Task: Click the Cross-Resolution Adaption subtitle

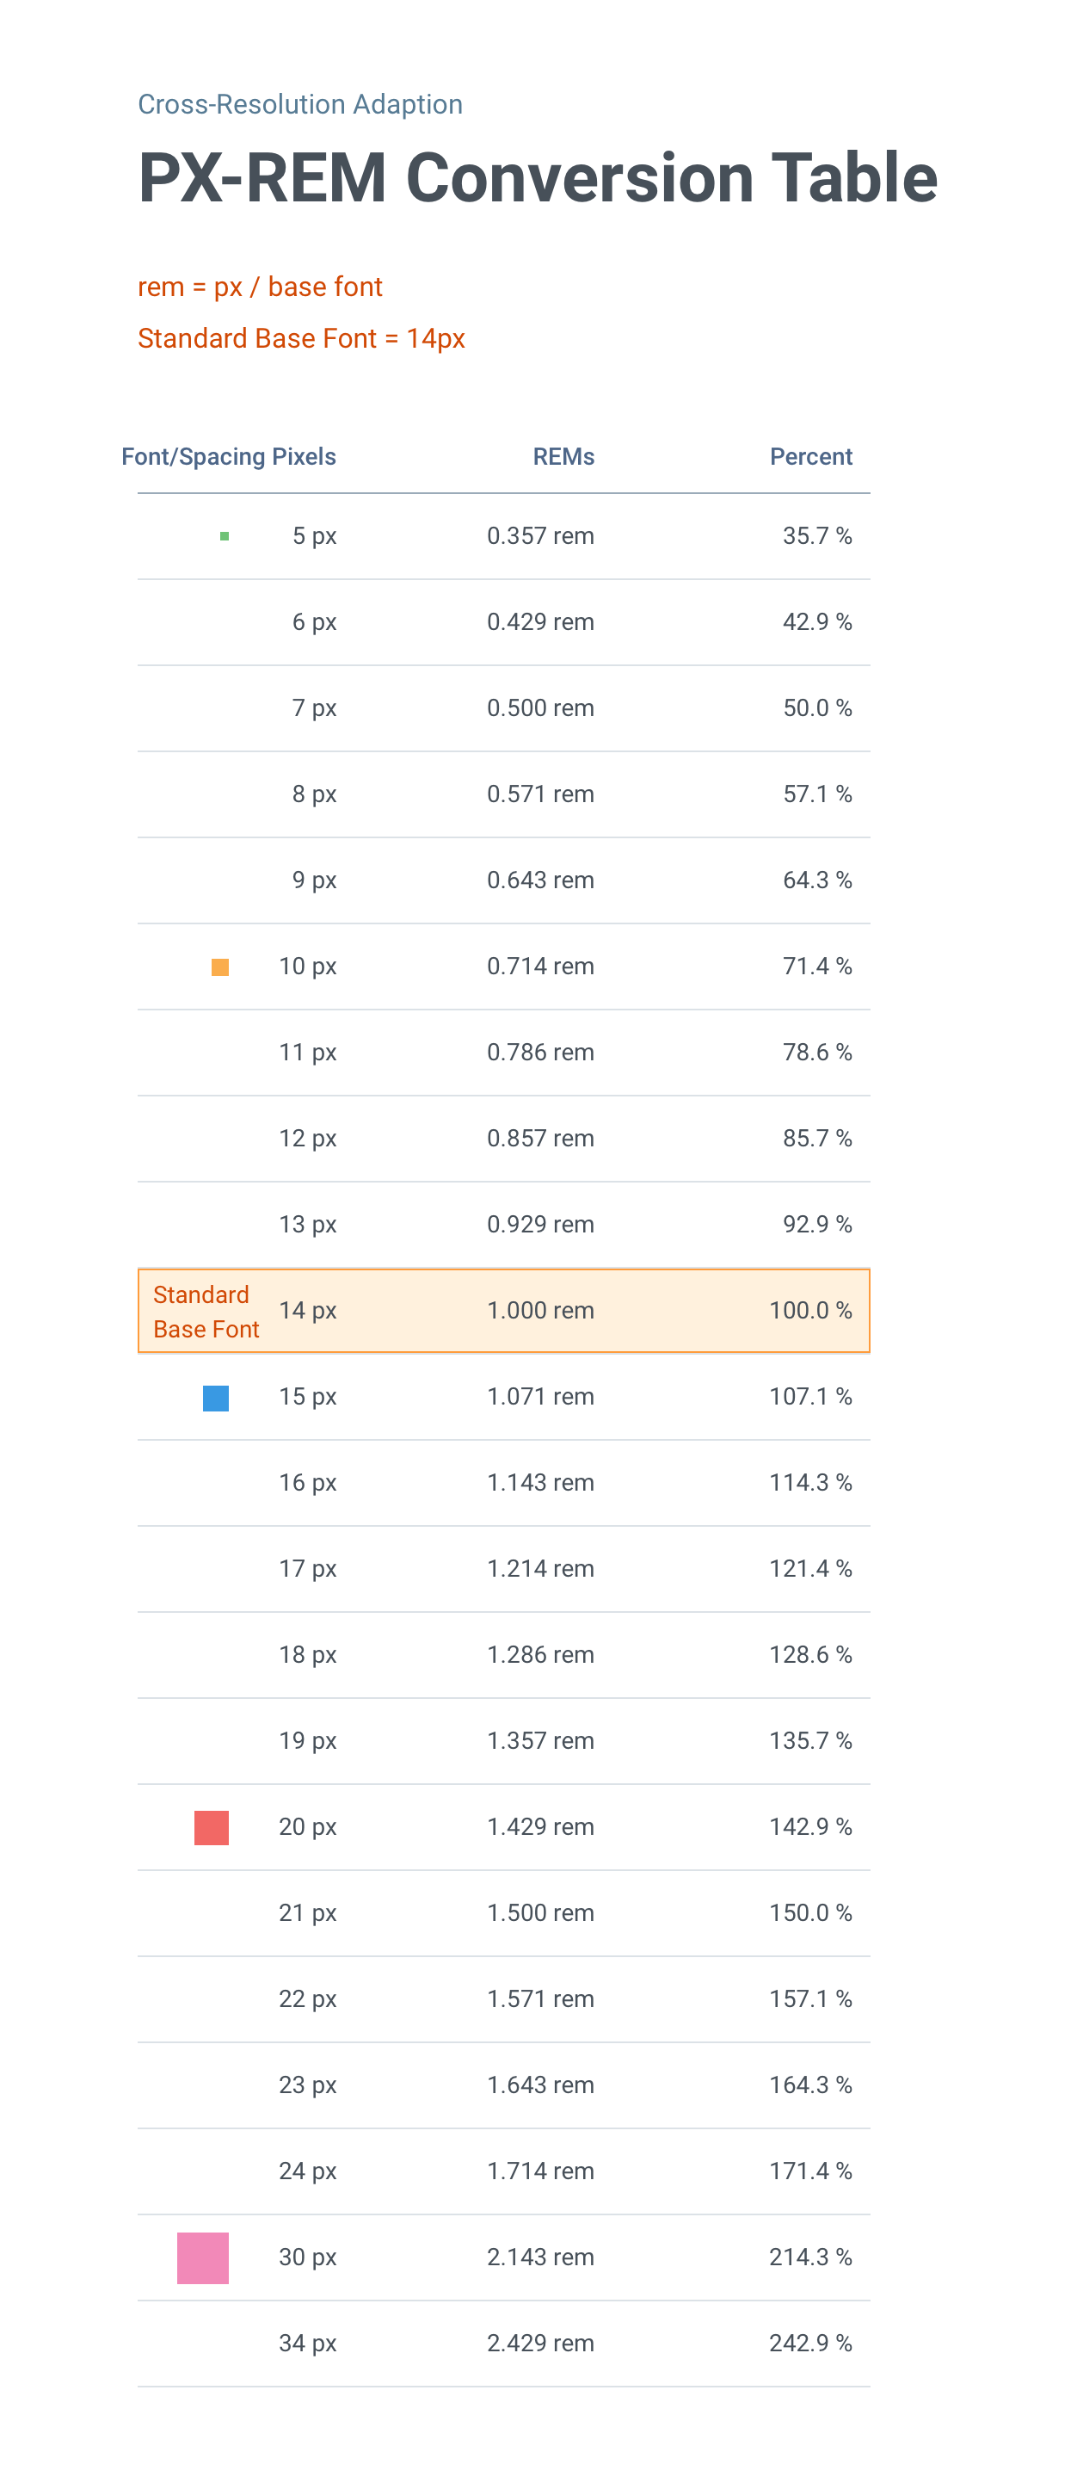Action: click(299, 103)
